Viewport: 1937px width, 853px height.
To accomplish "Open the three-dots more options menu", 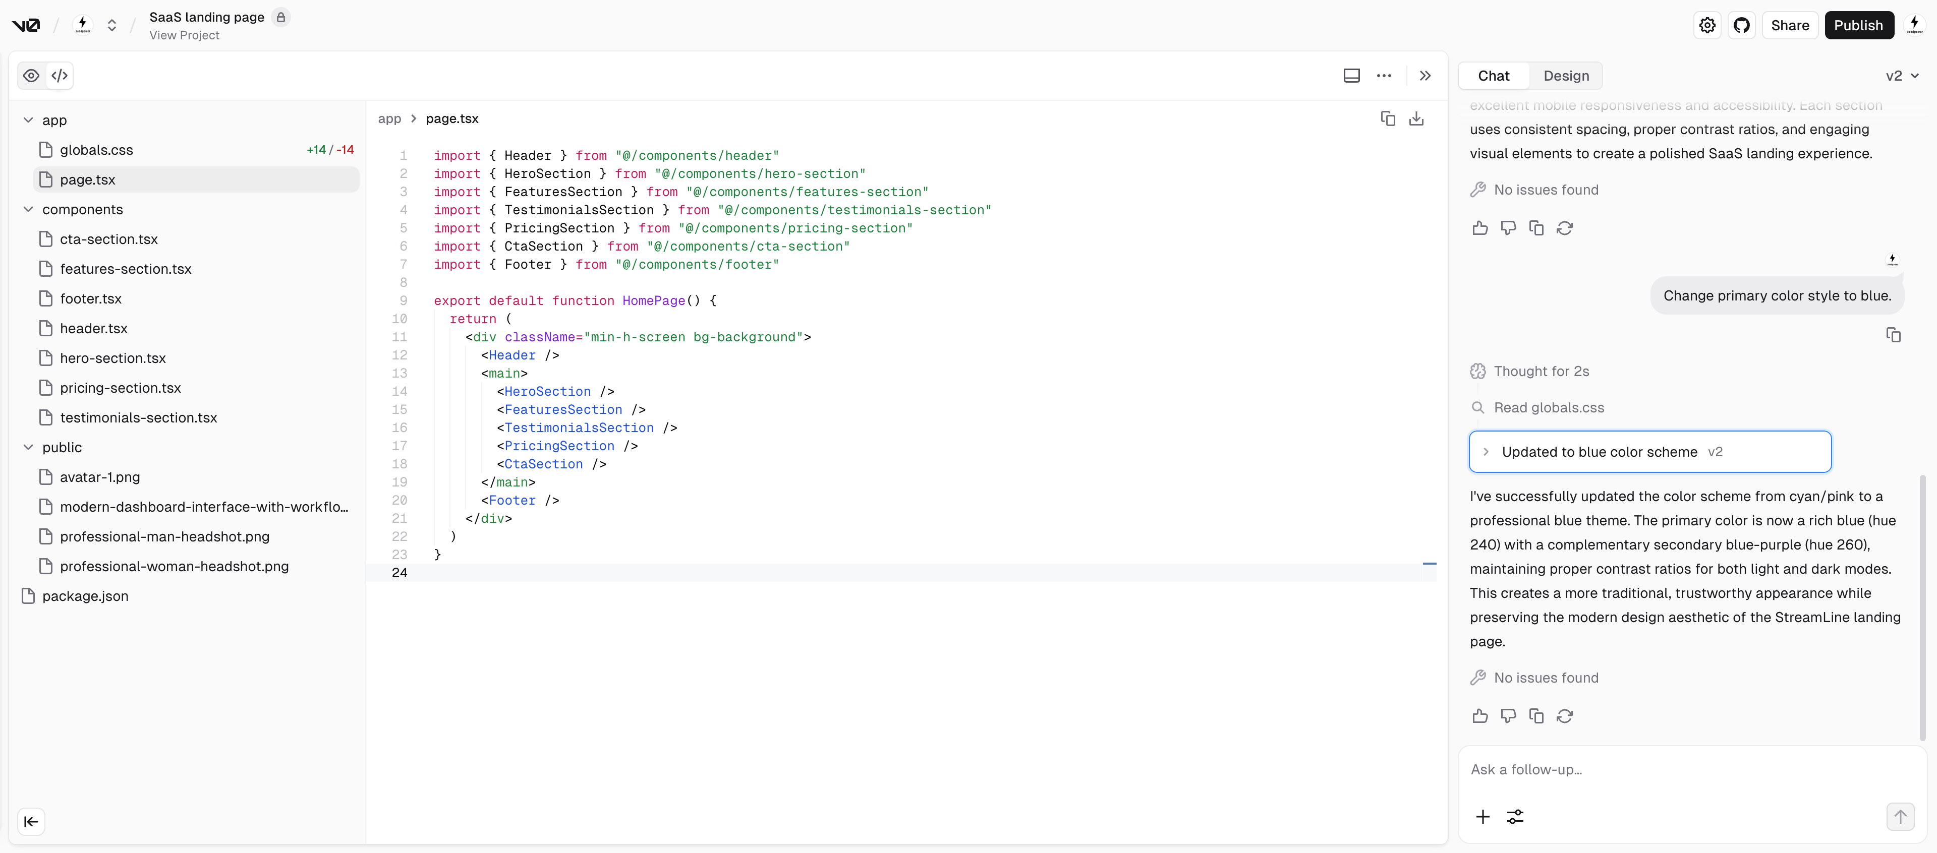I will coord(1384,76).
